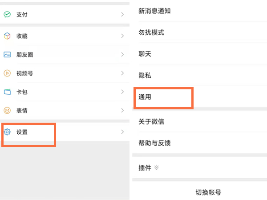Expand the 朋友圈 row chevron arrow
The image size is (267, 200).
122,55
